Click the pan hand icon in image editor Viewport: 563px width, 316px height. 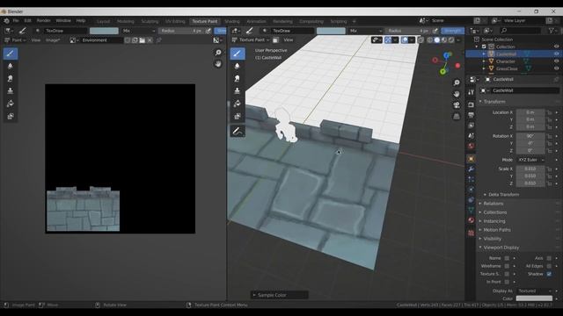[218, 64]
